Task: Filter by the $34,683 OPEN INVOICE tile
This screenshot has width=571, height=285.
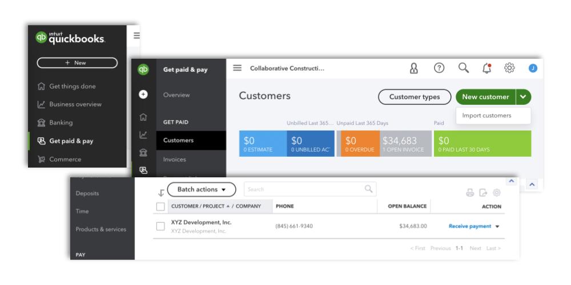Action: tap(405, 144)
